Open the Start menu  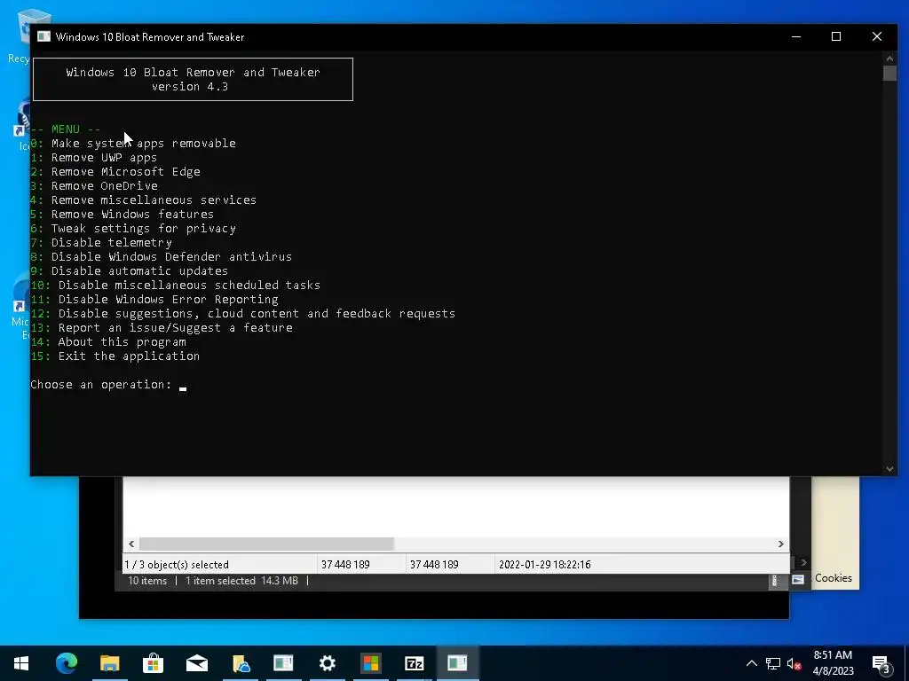21,663
